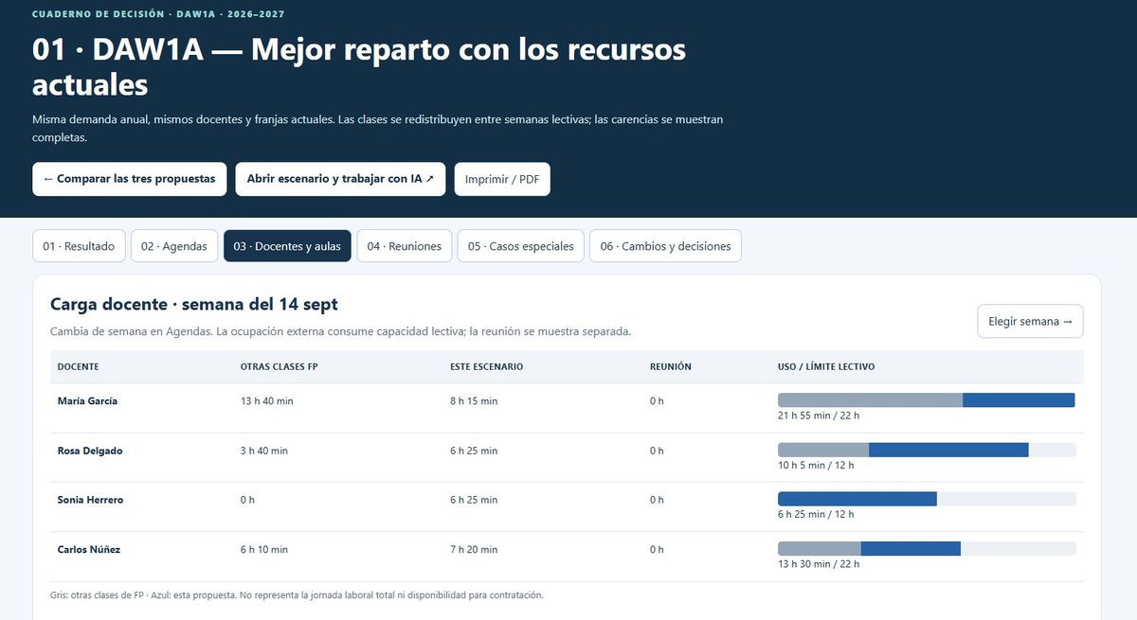This screenshot has height=620, width=1137.
Task: Click the value 8 h 15 min
Action: [474, 401]
